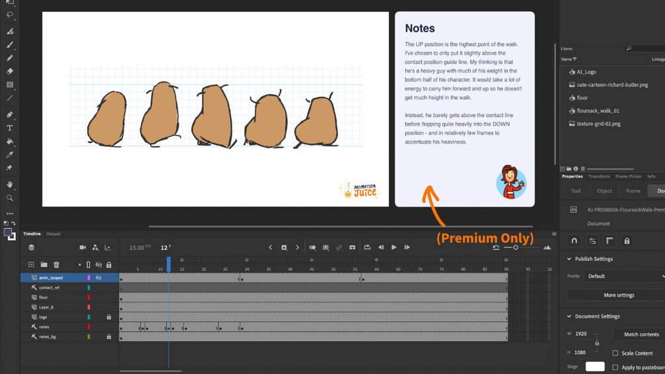
Task: Select the Pen tool
Action: (10, 115)
